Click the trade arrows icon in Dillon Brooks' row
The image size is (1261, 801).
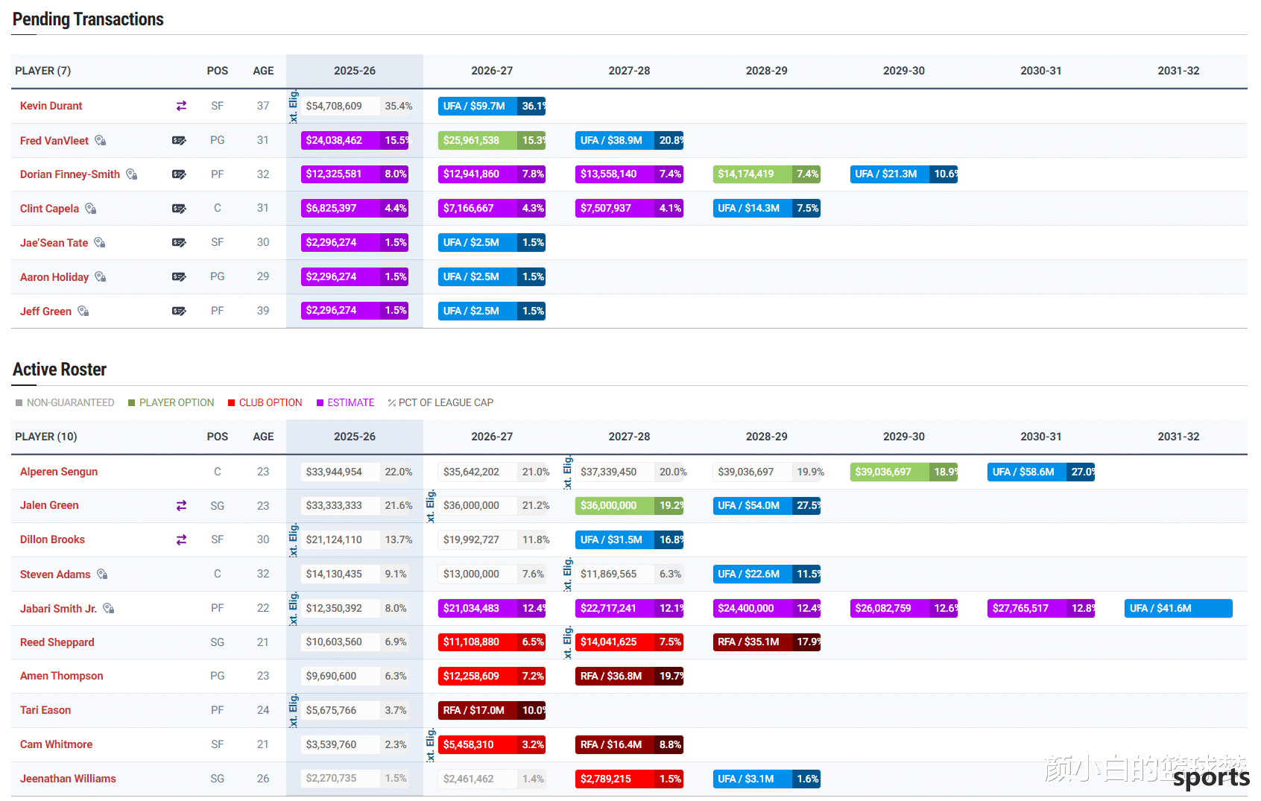[181, 539]
